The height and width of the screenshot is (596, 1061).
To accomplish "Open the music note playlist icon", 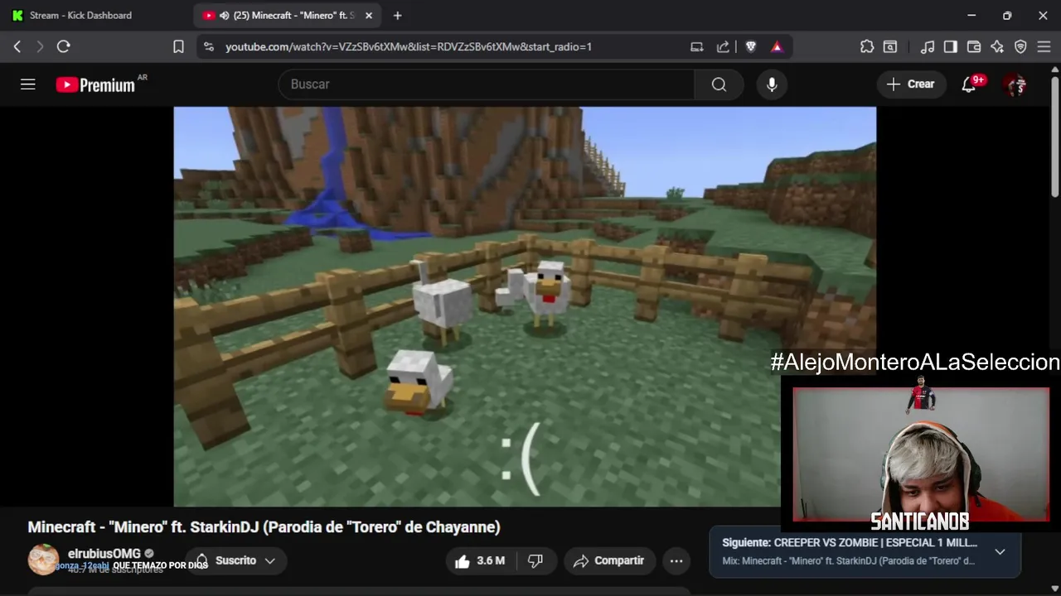I will (928, 47).
